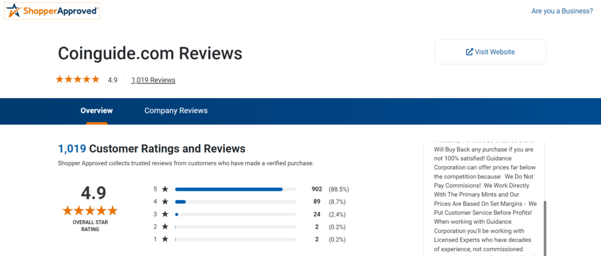Click the 3 star rating progress bar
Viewport: 601px width, 256px height.
[x=236, y=214]
